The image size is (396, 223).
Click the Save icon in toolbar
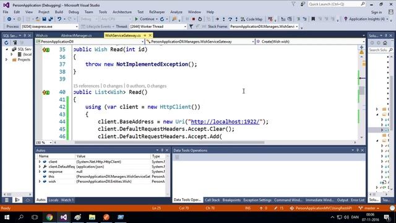pyautogui.click(x=44, y=19)
